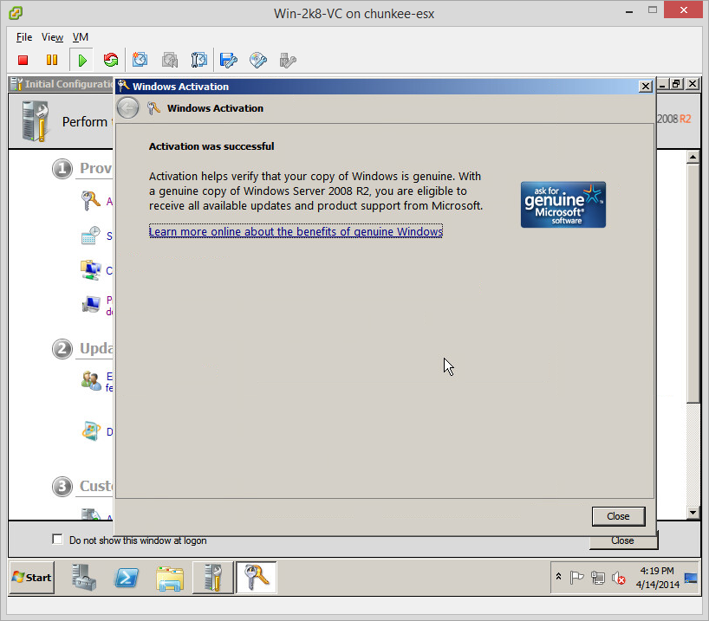Click the CD/DVD drive connection icon
Image resolution: width=709 pixels, height=621 pixels.
tap(258, 60)
